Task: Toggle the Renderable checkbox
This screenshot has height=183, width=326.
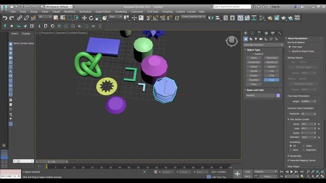Action: pyautogui.click(x=289, y=156)
